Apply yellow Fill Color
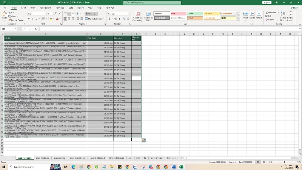The height and width of the screenshot is (170, 302). point(51,19)
